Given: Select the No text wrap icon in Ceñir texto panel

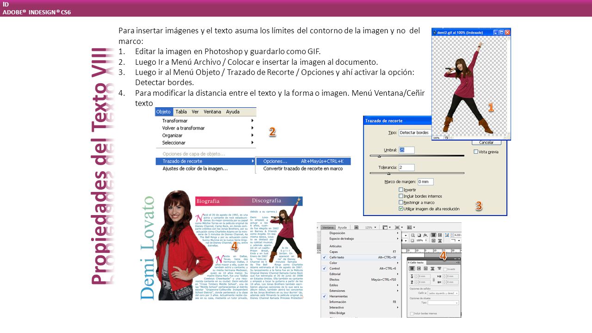Looking at the screenshot, I should [412, 269].
